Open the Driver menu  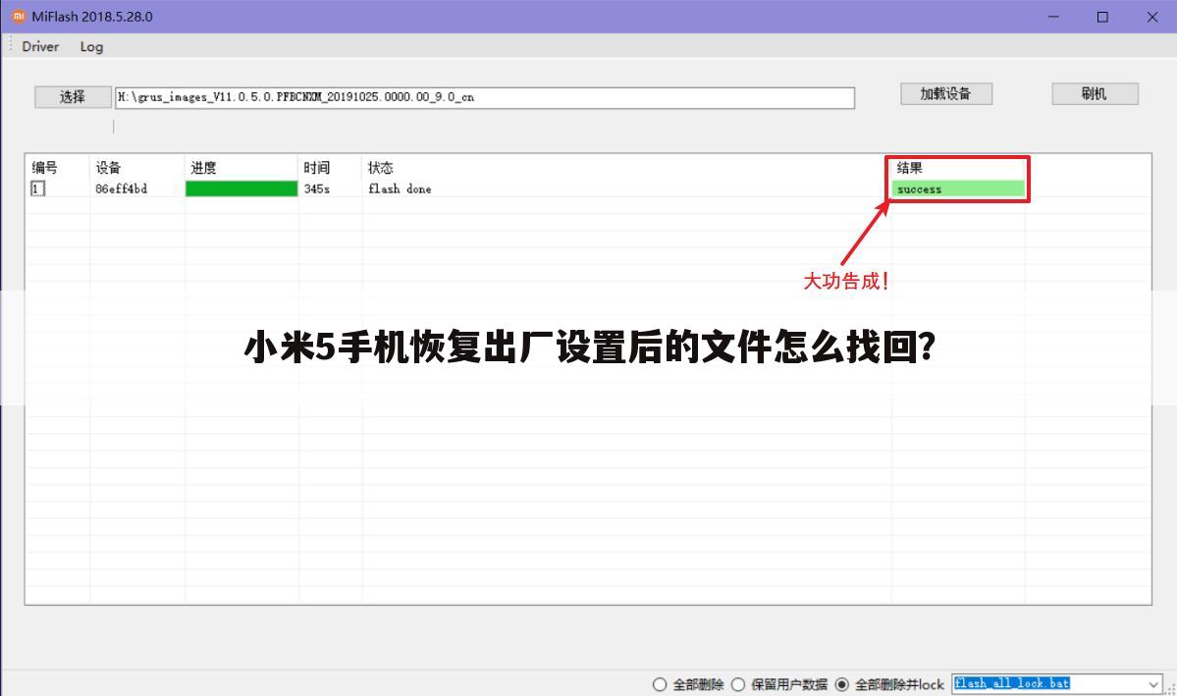(x=40, y=46)
